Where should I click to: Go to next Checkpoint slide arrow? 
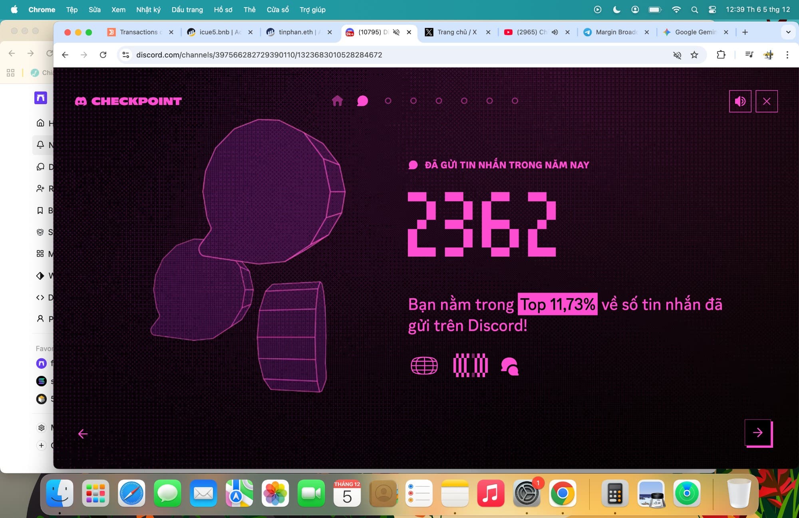(758, 433)
